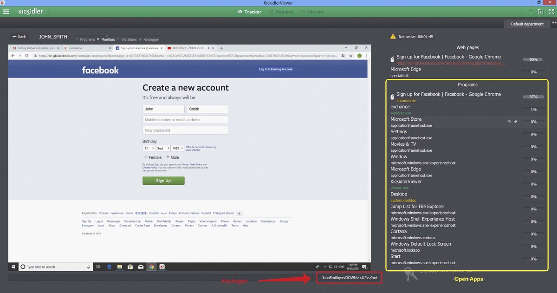Image resolution: width=557 pixels, height=293 pixels.
Task: Select the Windows Default Lock Screen row
Action: click(467, 247)
